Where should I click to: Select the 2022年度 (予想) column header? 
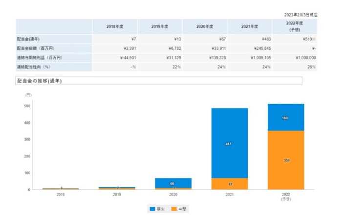click(295, 26)
